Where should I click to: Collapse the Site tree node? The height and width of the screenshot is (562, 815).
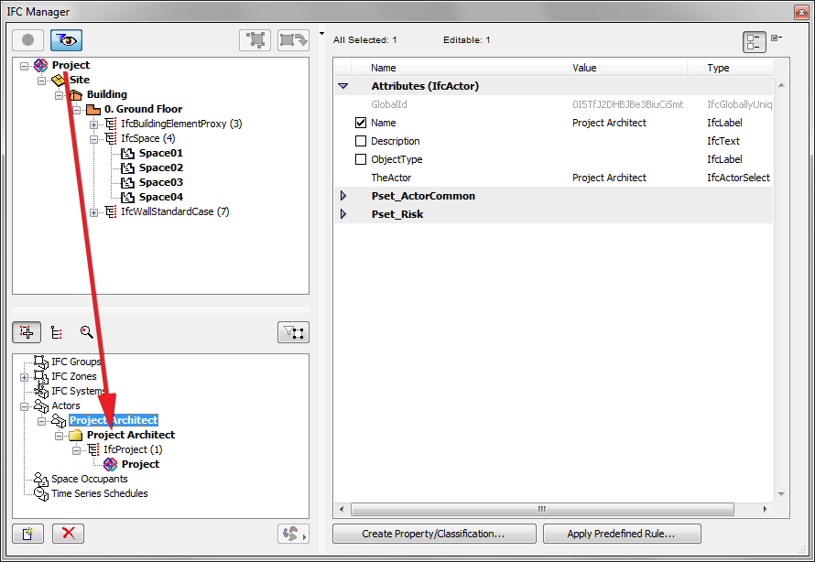pos(41,81)
